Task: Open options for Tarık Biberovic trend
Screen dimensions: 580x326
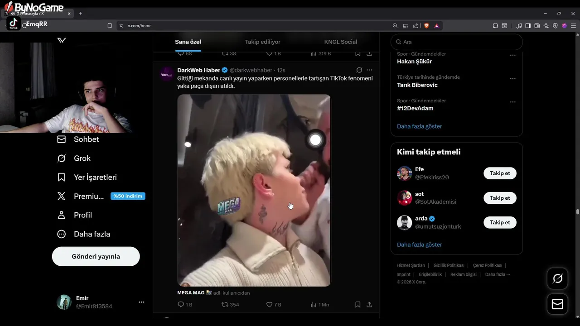Action: [513, 79]
